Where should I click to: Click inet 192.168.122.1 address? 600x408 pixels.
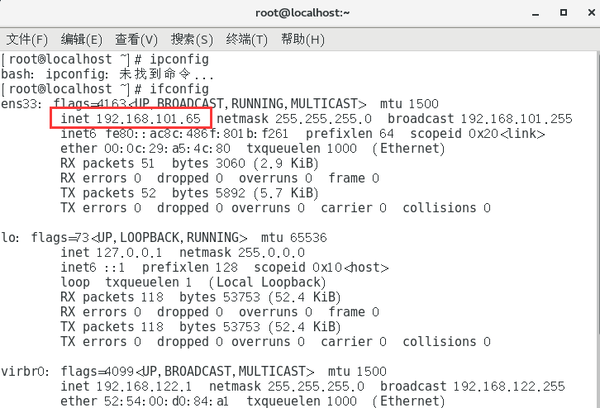[126, 387]
